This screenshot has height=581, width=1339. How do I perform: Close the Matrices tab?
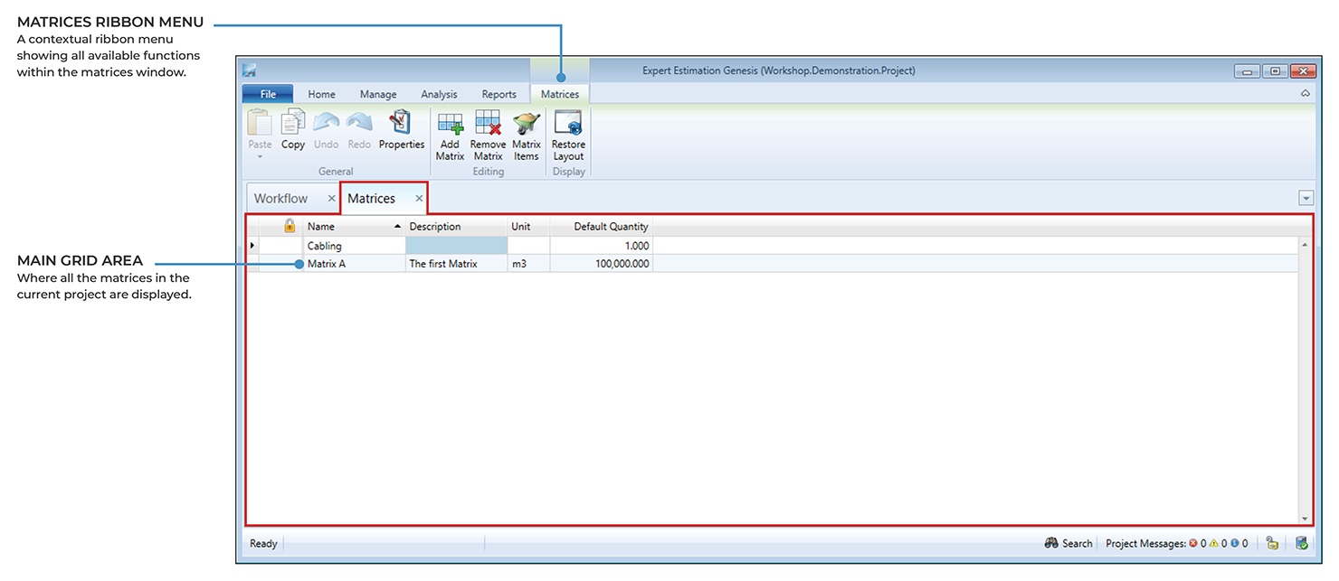(419, 198)
